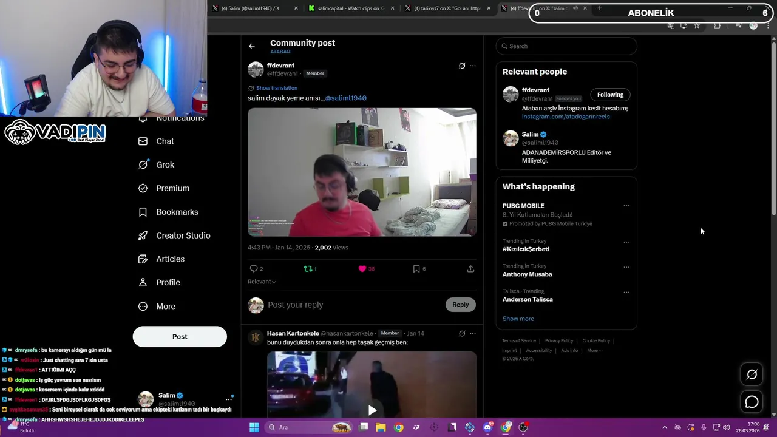Open Salim account switcher three dots
Image resolution: width=777 pixels, height=437 pixels.
pos(229,399)
